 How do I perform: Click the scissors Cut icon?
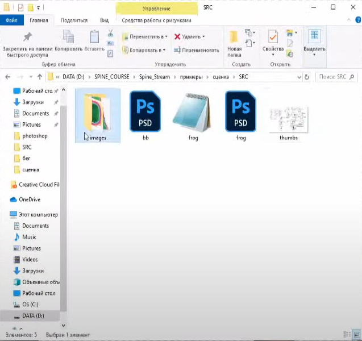[110, 34]
